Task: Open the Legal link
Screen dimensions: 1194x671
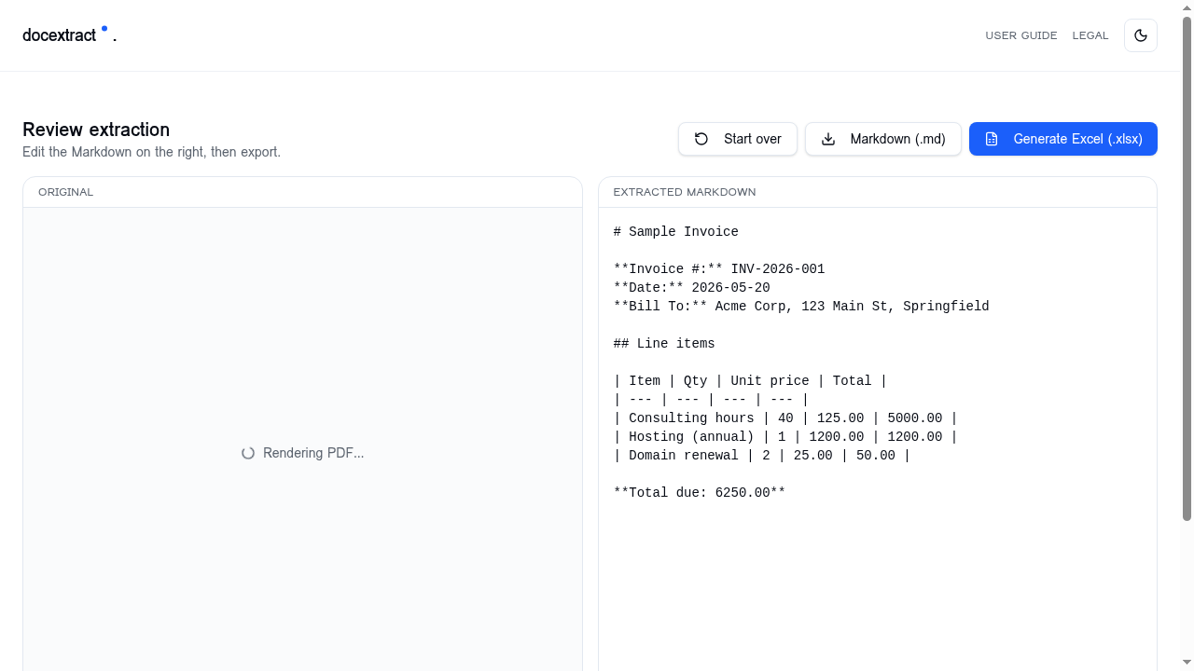Action: tap(1090, 35)
